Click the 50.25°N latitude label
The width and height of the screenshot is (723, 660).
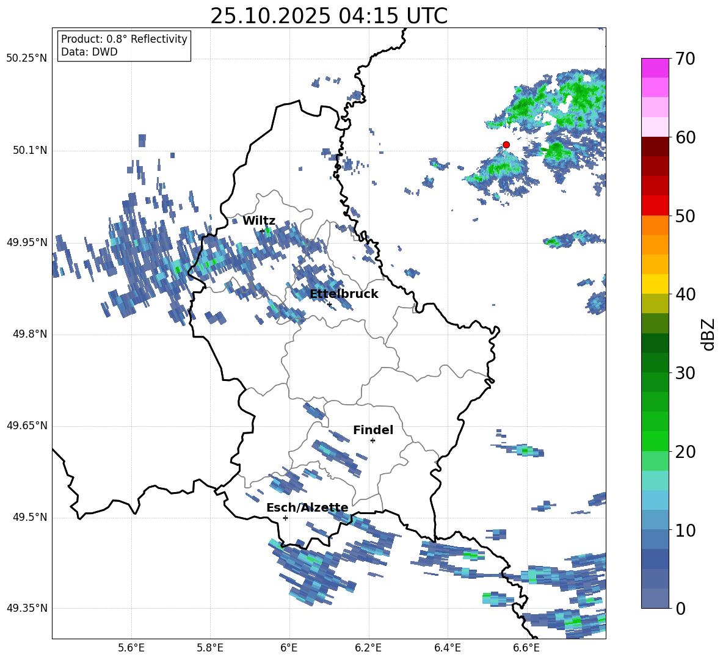click(x=27, y=59)
